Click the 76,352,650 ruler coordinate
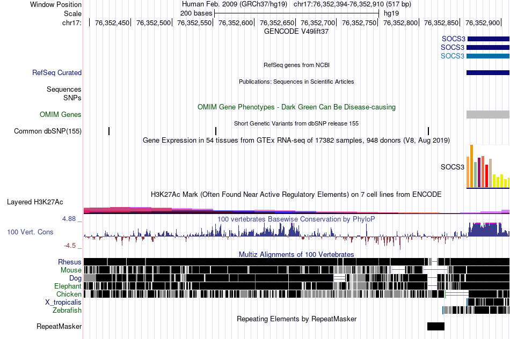510x339 pixels. [277, 23]
